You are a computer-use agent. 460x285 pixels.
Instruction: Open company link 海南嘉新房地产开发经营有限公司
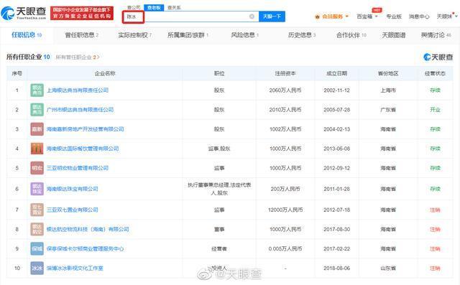click(85, 129)
